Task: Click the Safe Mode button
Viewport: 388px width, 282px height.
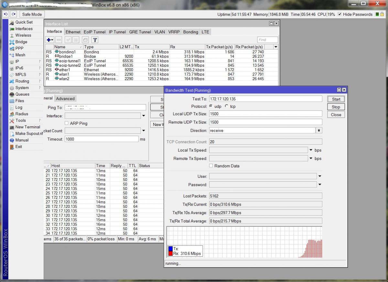Action: (x=32, y=14)
